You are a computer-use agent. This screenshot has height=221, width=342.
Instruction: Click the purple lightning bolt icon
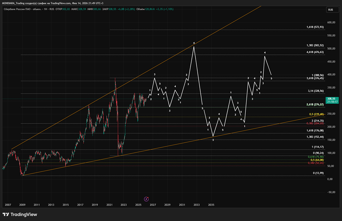146,199
